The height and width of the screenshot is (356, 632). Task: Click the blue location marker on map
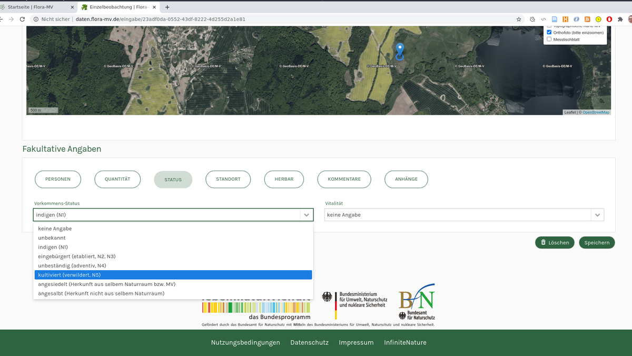click(x=400, y=51)
